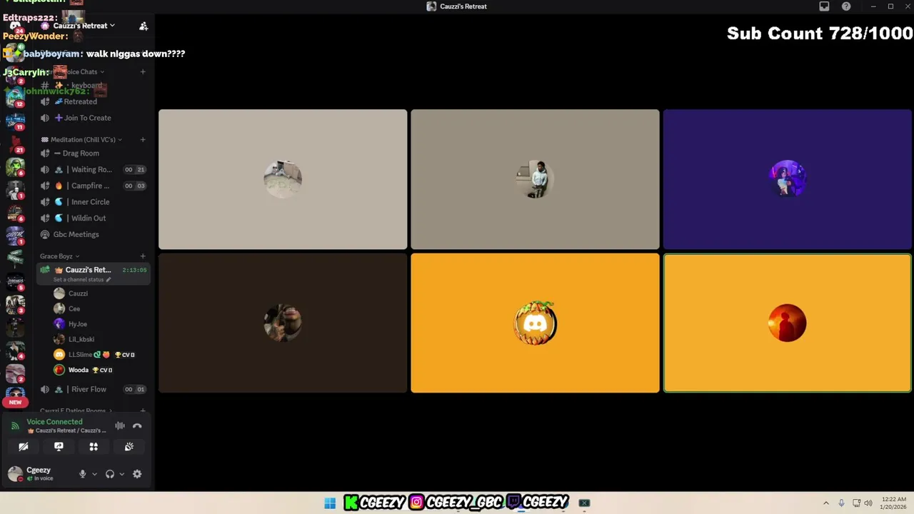
Task: Collapse the Grace Boyz category
Action: click(x=59, y=256)
